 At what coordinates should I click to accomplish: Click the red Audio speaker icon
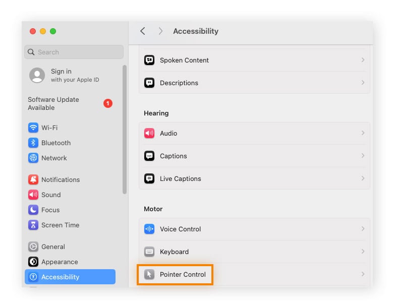point(149,133)
